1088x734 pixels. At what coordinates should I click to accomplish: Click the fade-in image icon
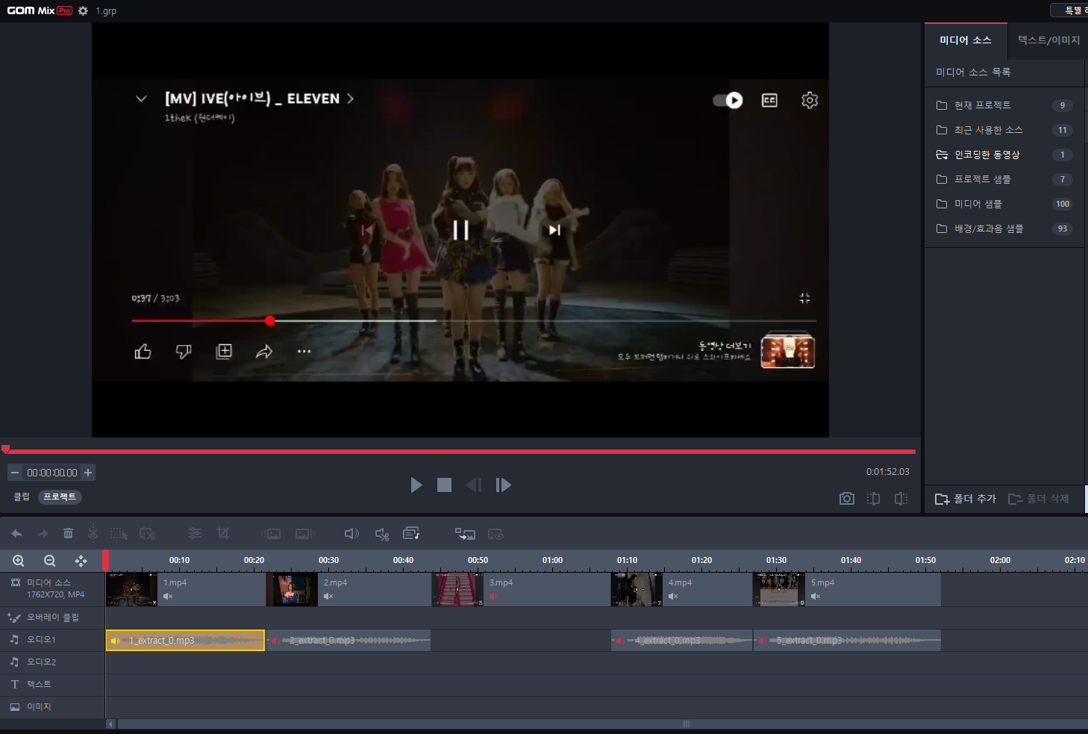pyautogui.click(x=272, y=534)
